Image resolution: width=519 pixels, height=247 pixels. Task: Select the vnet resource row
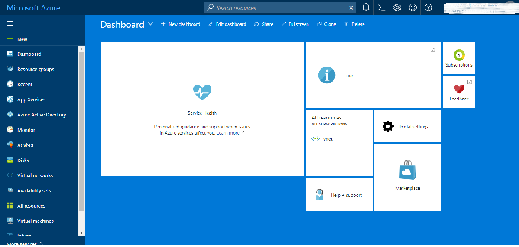(339, 139)
